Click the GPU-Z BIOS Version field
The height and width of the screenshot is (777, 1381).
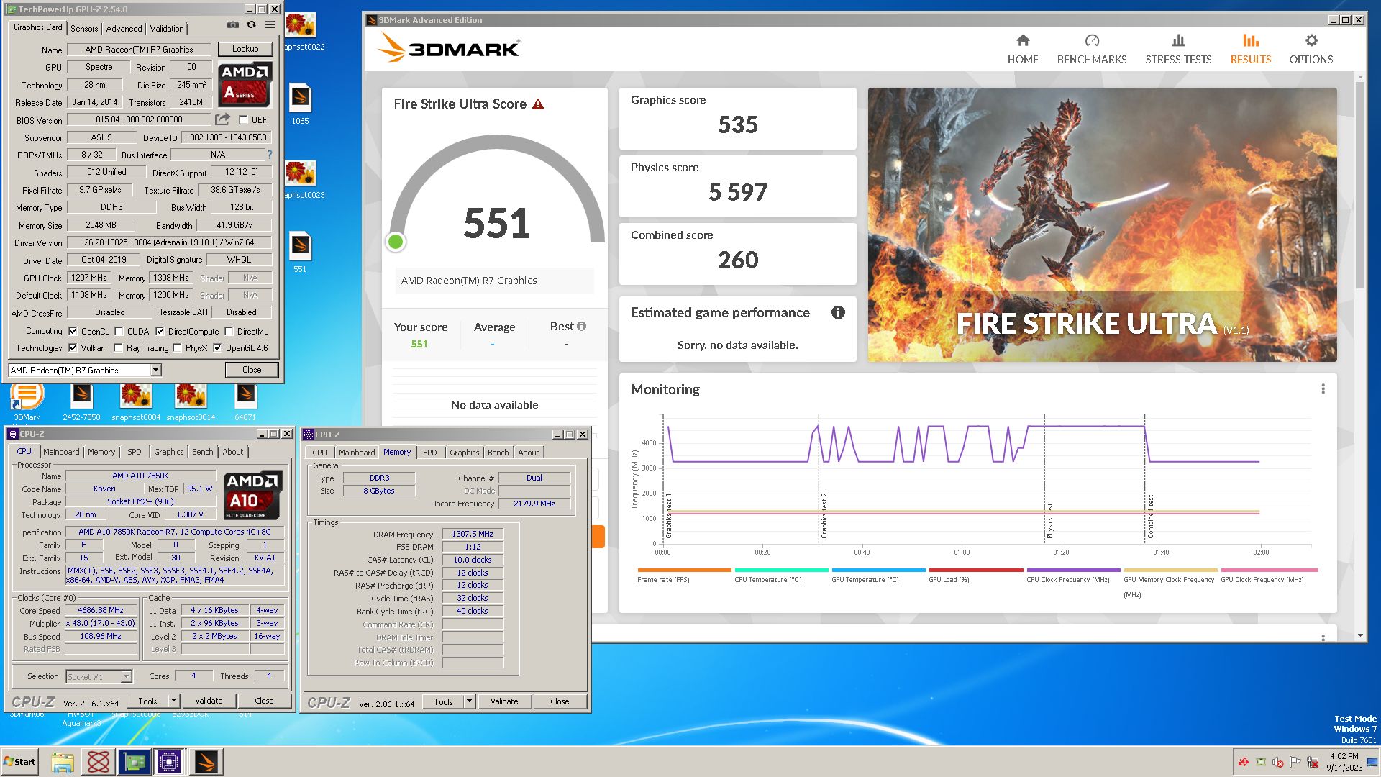pyautogui.click(x=139, y=119)
